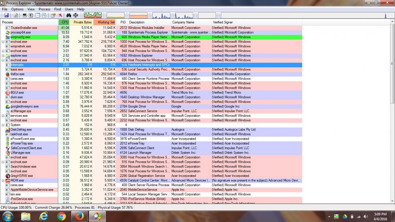Click the MOM.exe red ATI icon
395x222 pixels.
click(x=8, y=180)
